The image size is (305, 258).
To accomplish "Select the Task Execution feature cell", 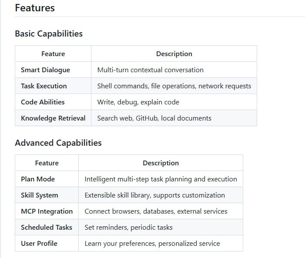I will pos(44,86).
